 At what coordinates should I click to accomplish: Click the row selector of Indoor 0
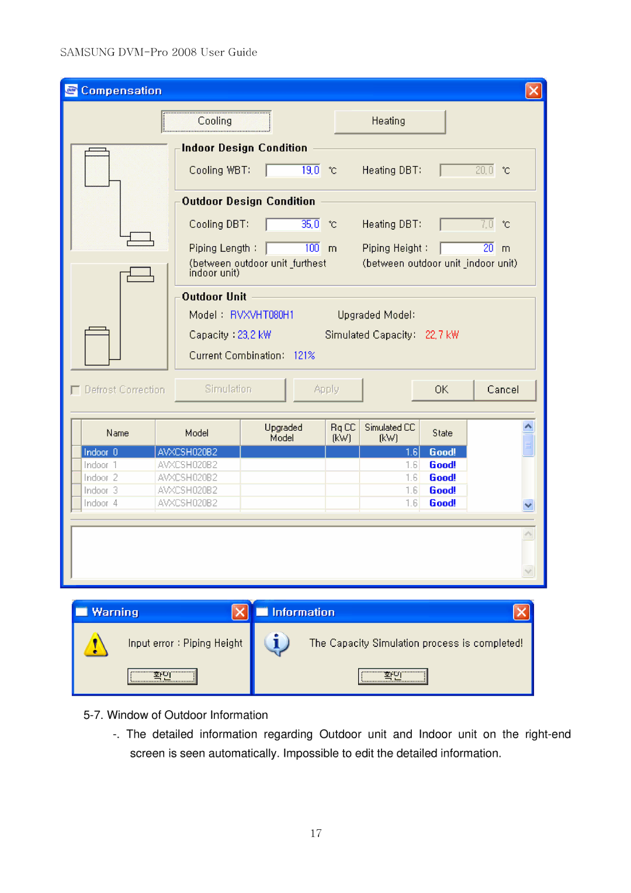click(77, 452)
